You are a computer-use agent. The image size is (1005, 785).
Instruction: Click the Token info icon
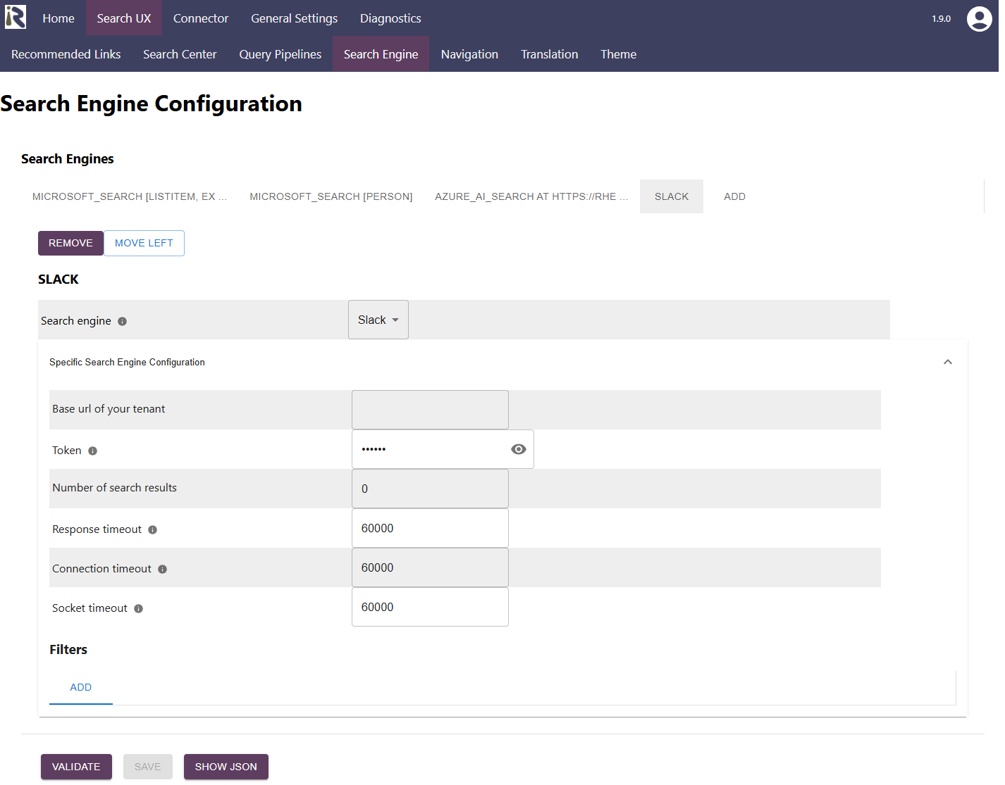[93, 451]
